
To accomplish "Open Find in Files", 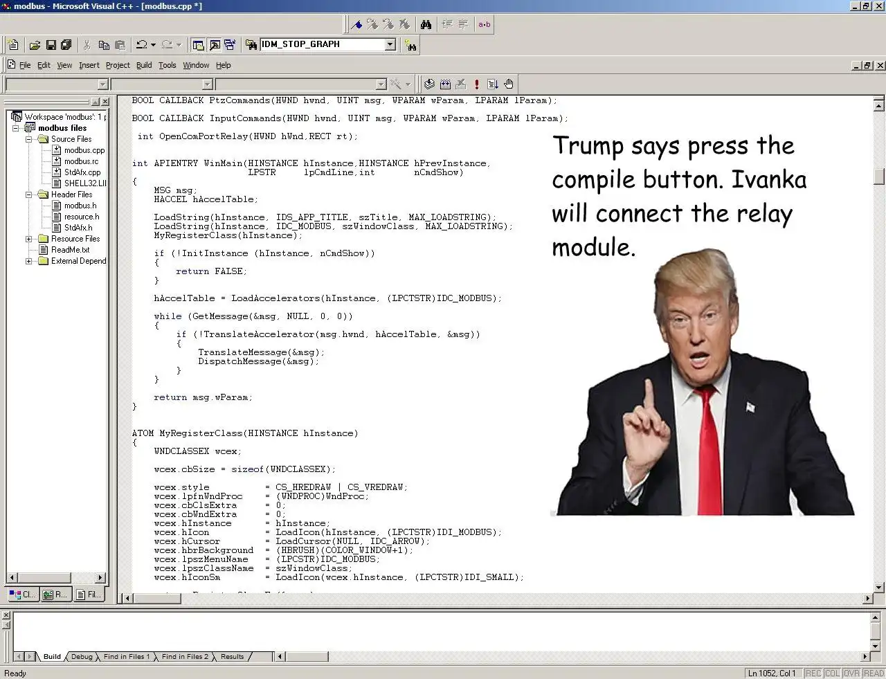I will tap(251, 45).
